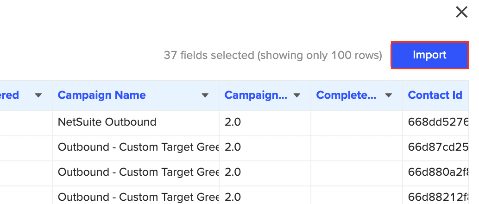Click the 37 fields selected status text
This screenshot has width=479, height=204.
272,56
